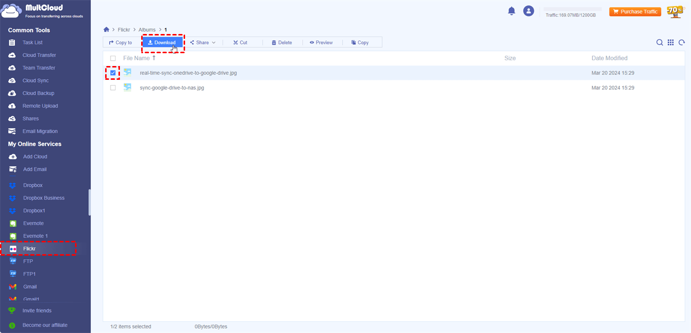
Task: Switch to grid view icon
Action: click(x=671, y=42)
